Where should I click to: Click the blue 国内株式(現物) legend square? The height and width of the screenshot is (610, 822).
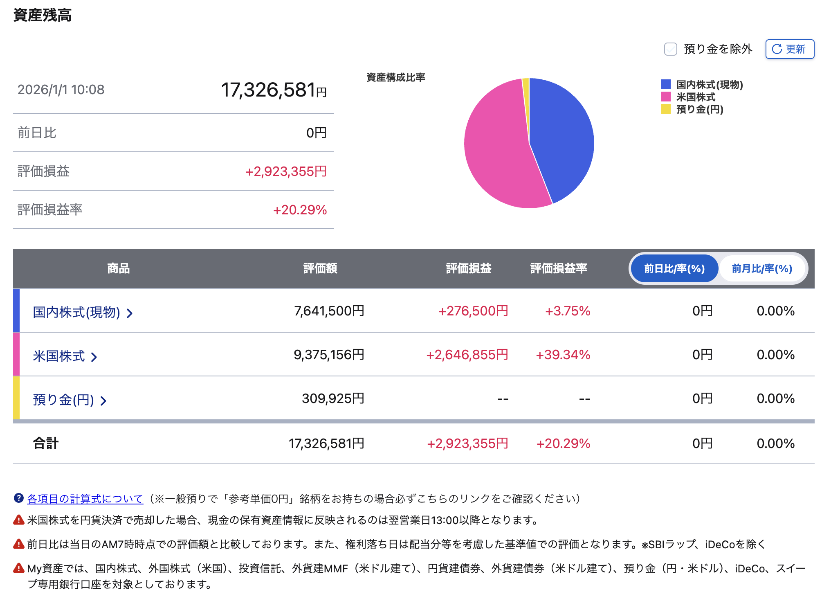[x=665, y=84]
